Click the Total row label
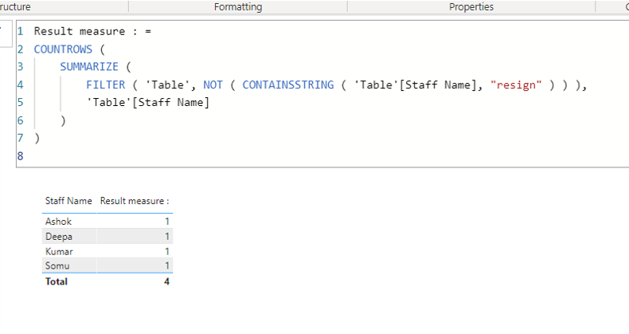 tap(57, 281)
